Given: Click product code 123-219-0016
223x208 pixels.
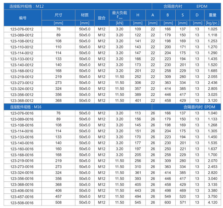Looking at the screenshot, I should click(22, 161).
